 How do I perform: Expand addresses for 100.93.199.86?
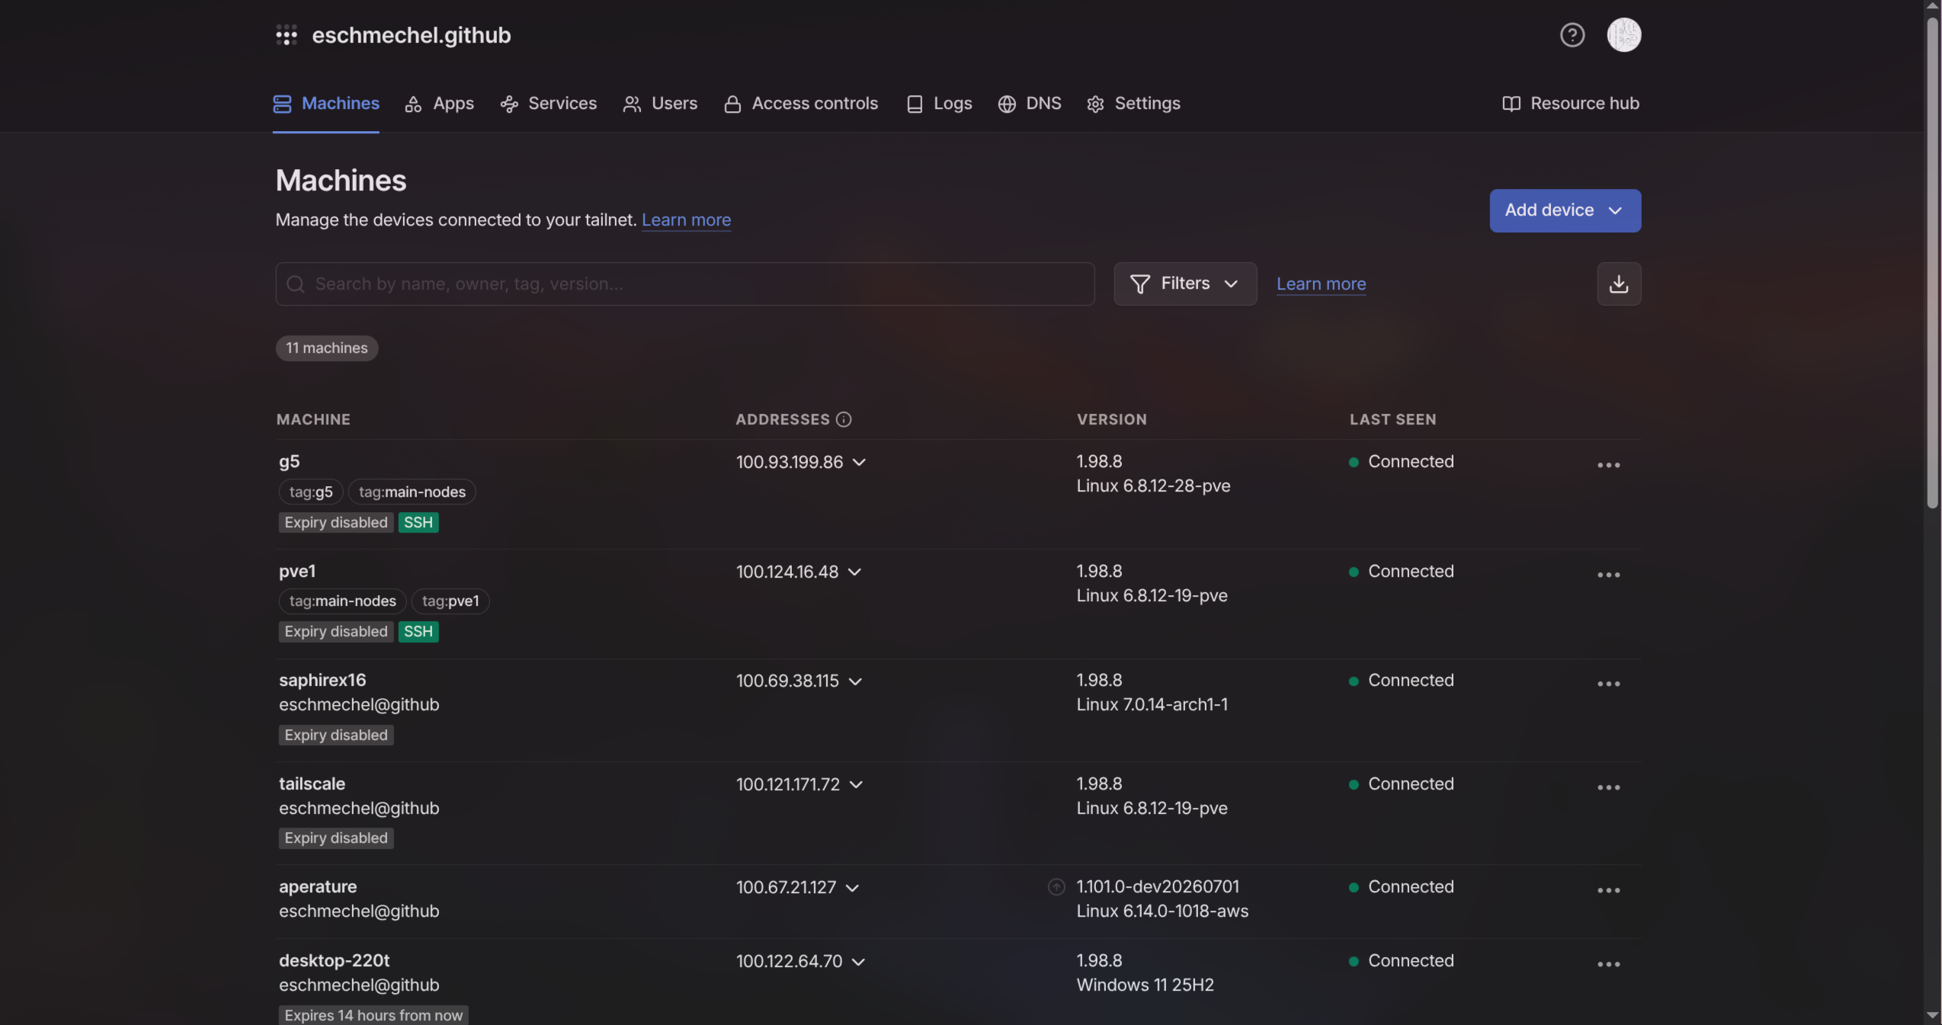859,463
